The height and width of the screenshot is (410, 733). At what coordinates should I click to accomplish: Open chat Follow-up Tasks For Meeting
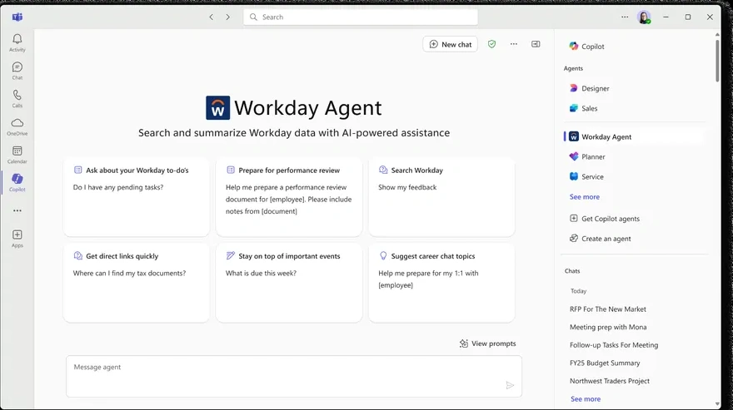coord(614,345)
